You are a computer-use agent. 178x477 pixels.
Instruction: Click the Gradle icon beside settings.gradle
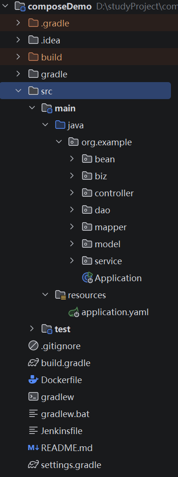33,465
